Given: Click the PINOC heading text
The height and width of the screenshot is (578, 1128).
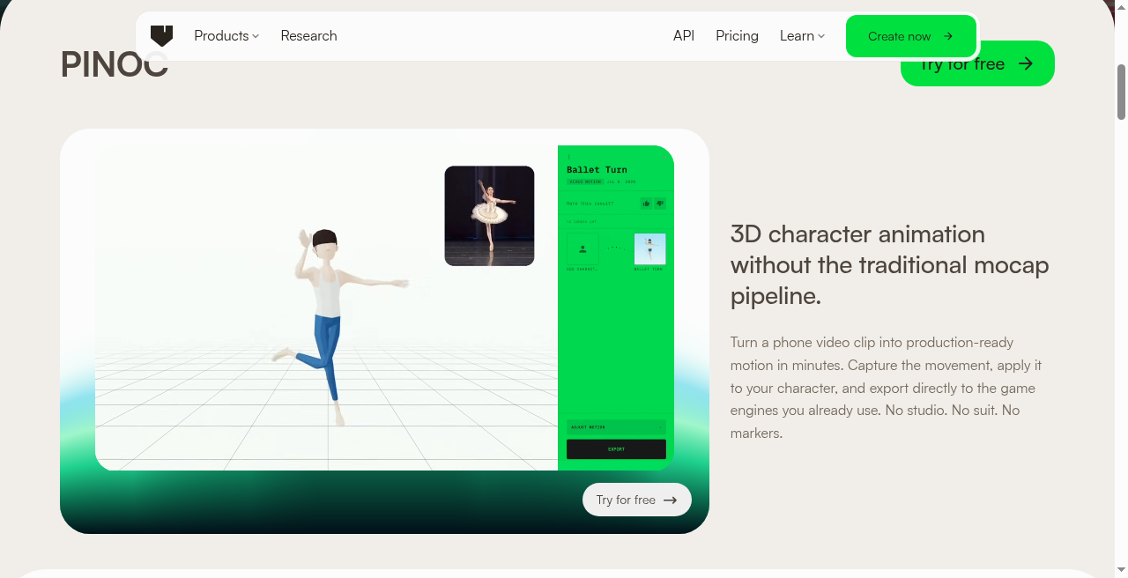Looking at the screenshot, I should pos(115,64).
